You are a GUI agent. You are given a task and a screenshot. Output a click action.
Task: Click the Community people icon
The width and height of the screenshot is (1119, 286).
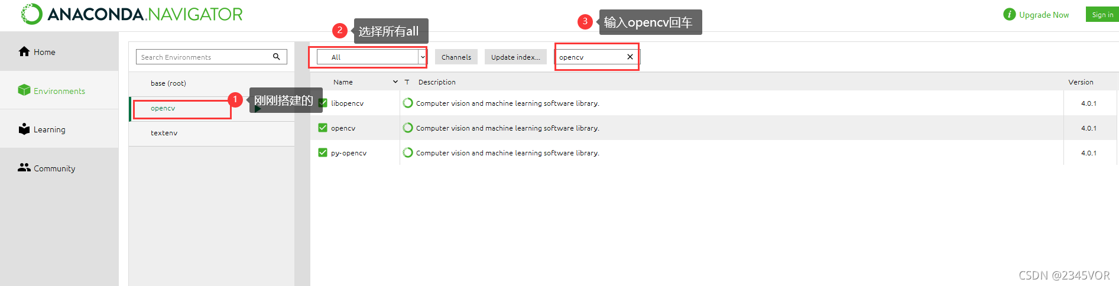point(24,168)
